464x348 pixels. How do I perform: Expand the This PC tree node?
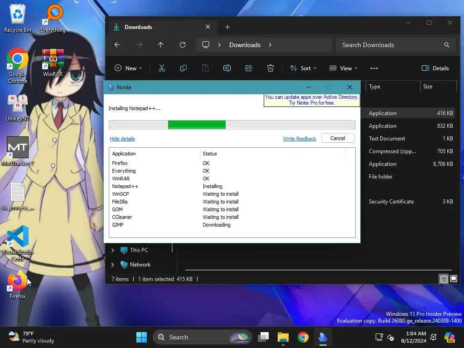[112, 250]
